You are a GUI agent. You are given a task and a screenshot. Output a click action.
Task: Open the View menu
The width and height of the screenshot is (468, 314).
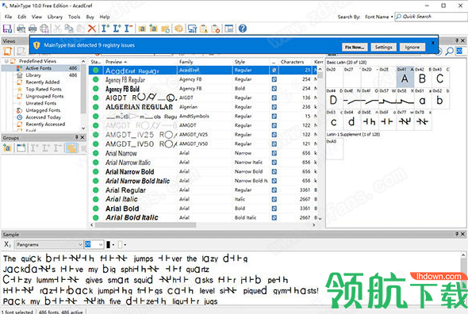coord(36,17)
